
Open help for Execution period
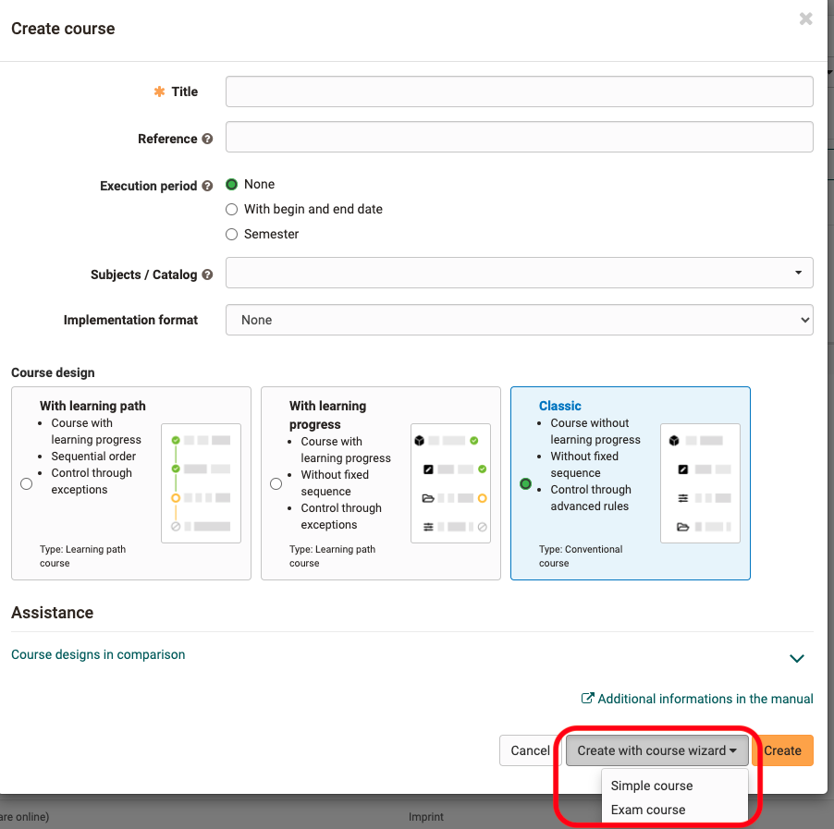[x=209, y=186]
